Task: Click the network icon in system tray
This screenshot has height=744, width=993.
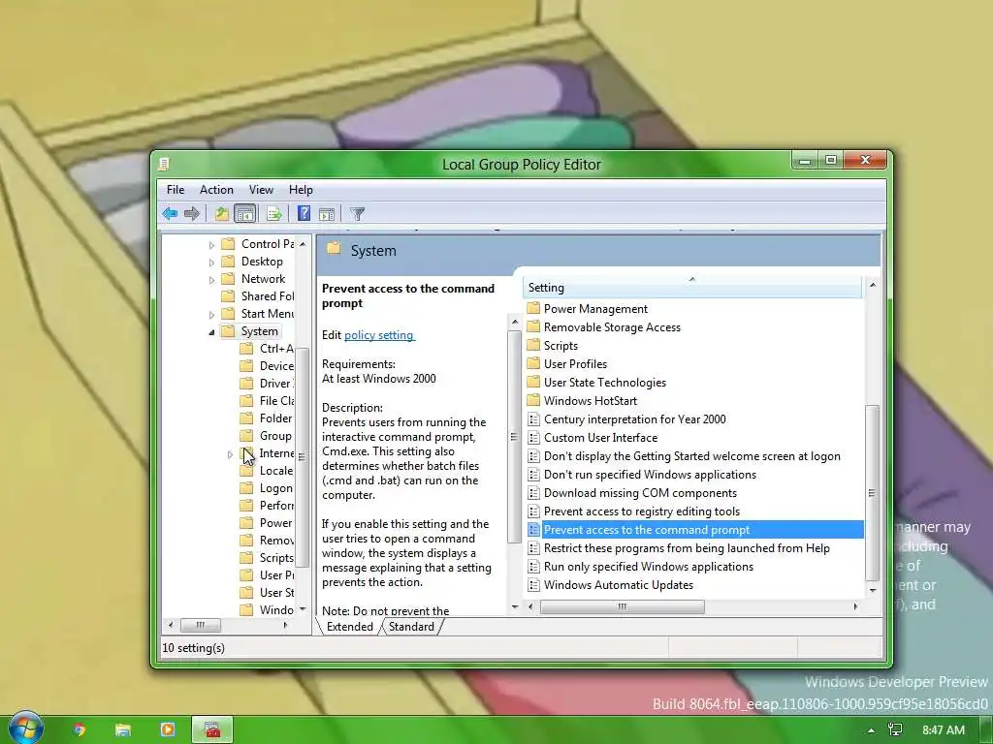Action: [x=895, y=729]
